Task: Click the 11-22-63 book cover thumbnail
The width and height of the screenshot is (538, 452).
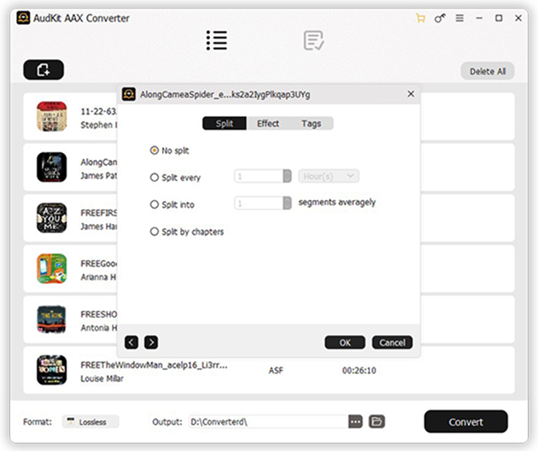Action: [x=52, y=116]
